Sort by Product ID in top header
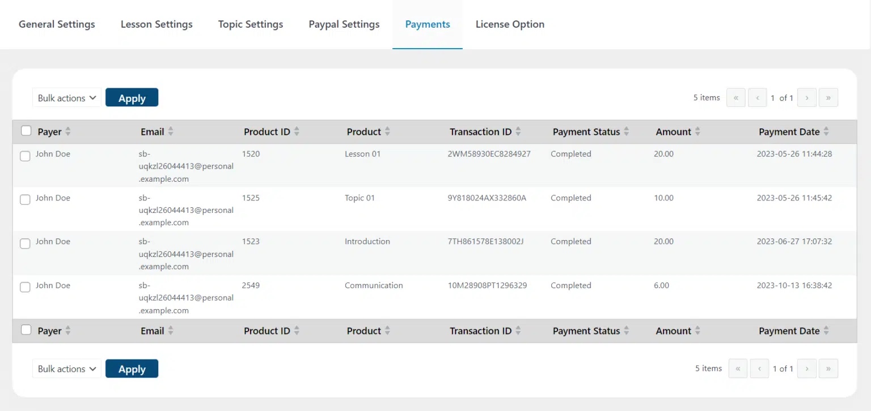871x411 pixels. click(x=297, y=132)
